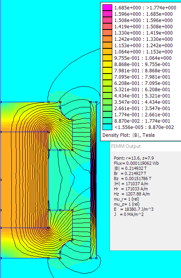The height and width of the screenshot is (278, 181).
Task: Click the swatch for 1.774e-001 : 2.661e-001
Action: pos(107,114)
